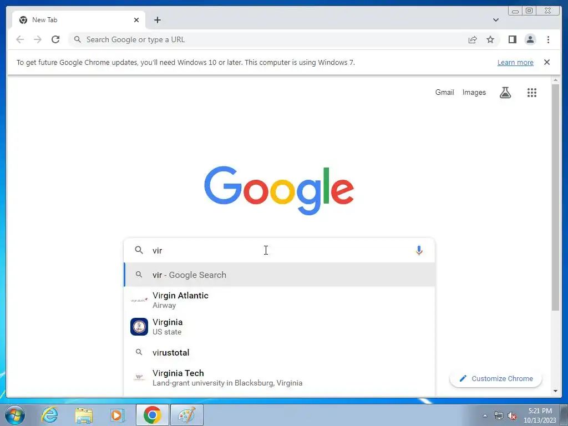
Task: Choose the Virginia US state suggestion
Action: (279, 327)
